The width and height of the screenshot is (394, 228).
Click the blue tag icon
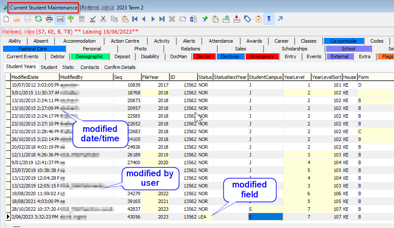point(248,19)
